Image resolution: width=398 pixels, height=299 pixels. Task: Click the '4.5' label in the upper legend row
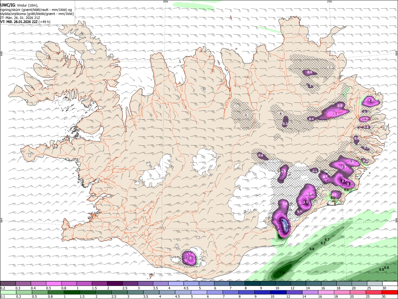[186, 288]
